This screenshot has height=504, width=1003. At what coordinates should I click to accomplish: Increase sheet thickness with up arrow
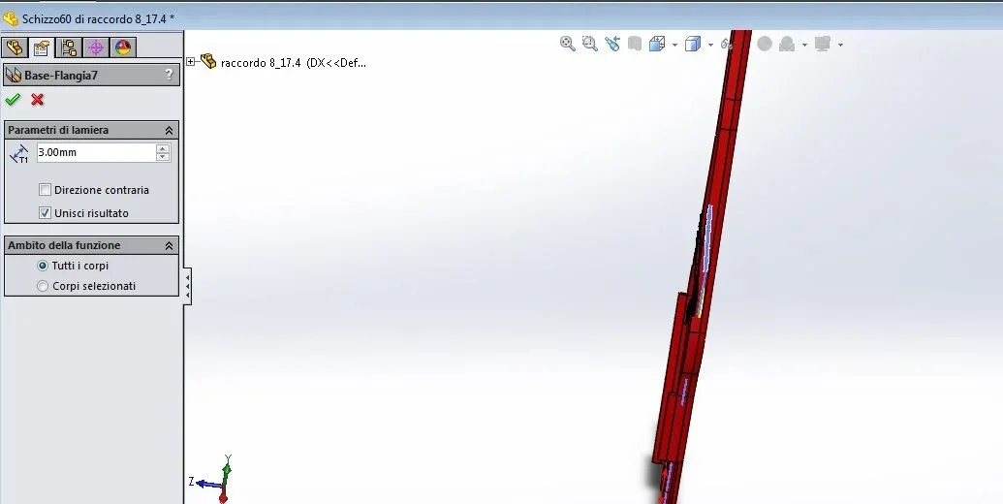163,147
